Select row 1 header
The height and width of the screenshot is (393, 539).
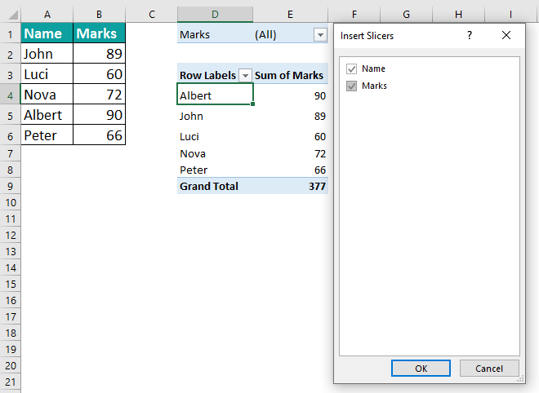click(11, 34)
